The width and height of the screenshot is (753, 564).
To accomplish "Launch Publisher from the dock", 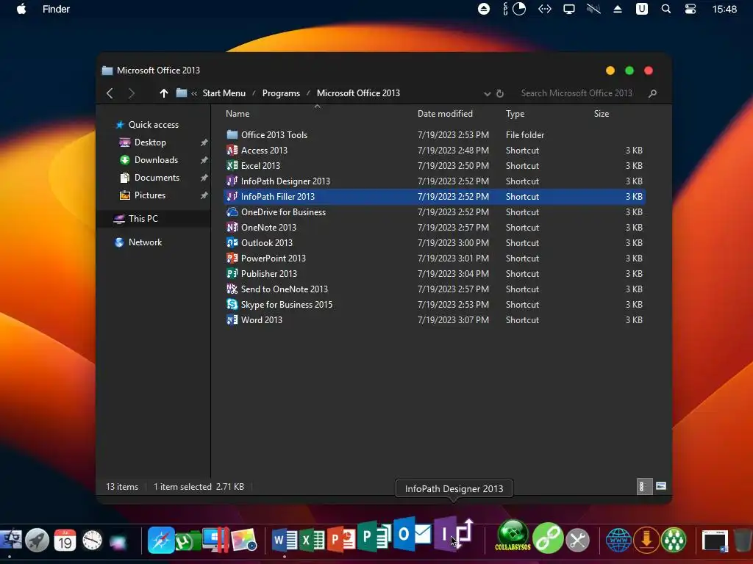I will click(374, 535).
